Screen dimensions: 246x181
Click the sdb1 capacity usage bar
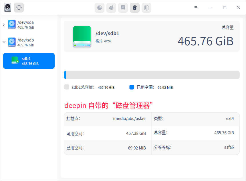tap(152, 75)
